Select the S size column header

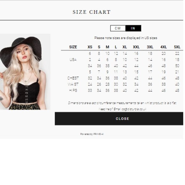(x=99, y=47)
